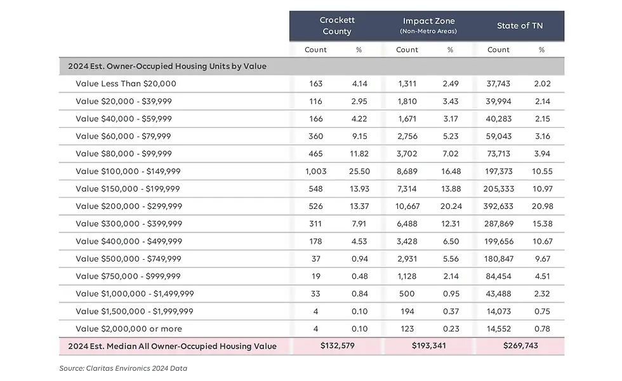Select State of TN count 14,552
The image size is (622, 381).
coord(499,329)
